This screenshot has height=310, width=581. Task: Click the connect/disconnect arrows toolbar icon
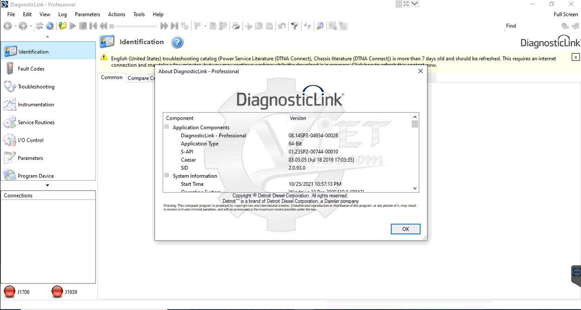click(x=39, y=26)
